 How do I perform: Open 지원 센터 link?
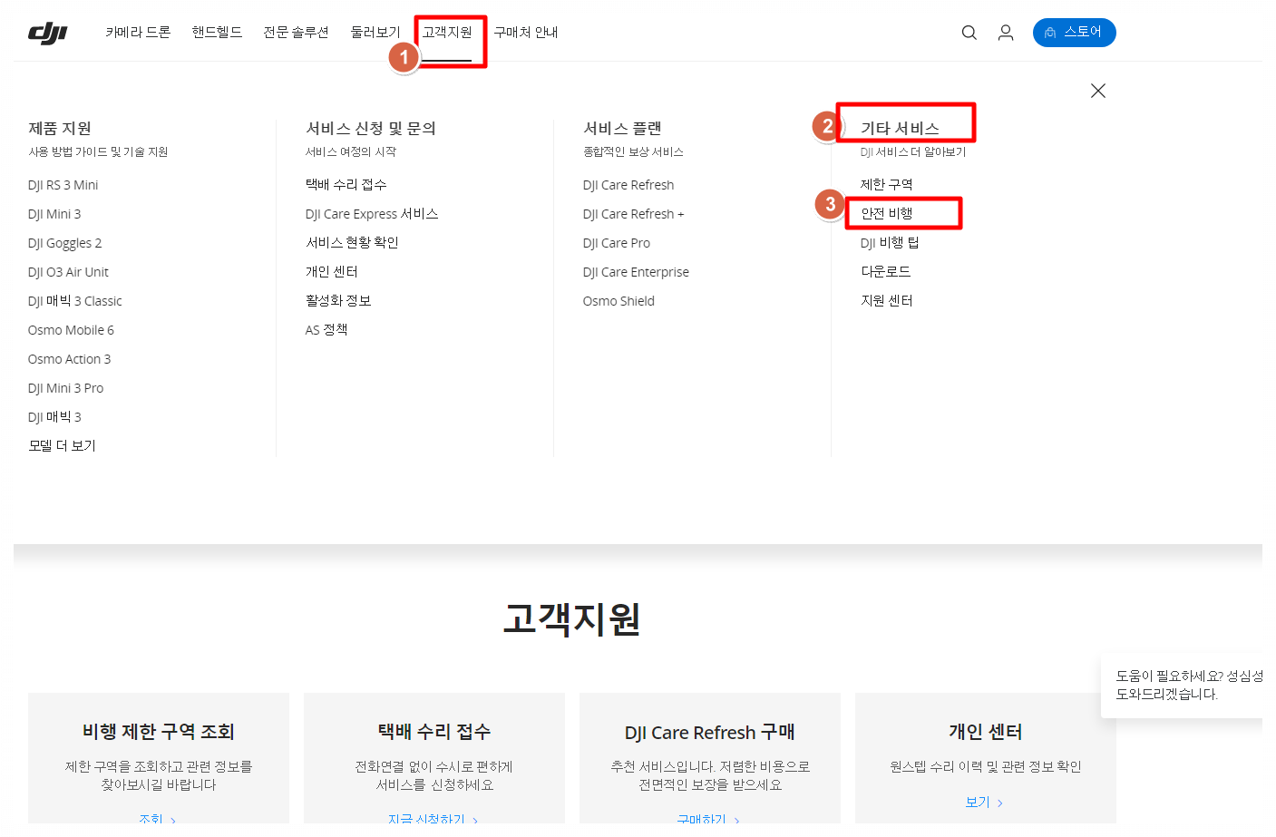click(886, 301)
